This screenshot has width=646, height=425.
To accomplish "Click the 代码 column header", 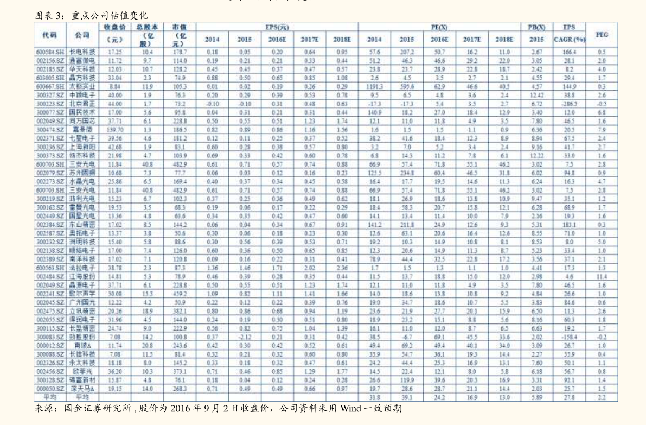I will (x=49, y=35).
